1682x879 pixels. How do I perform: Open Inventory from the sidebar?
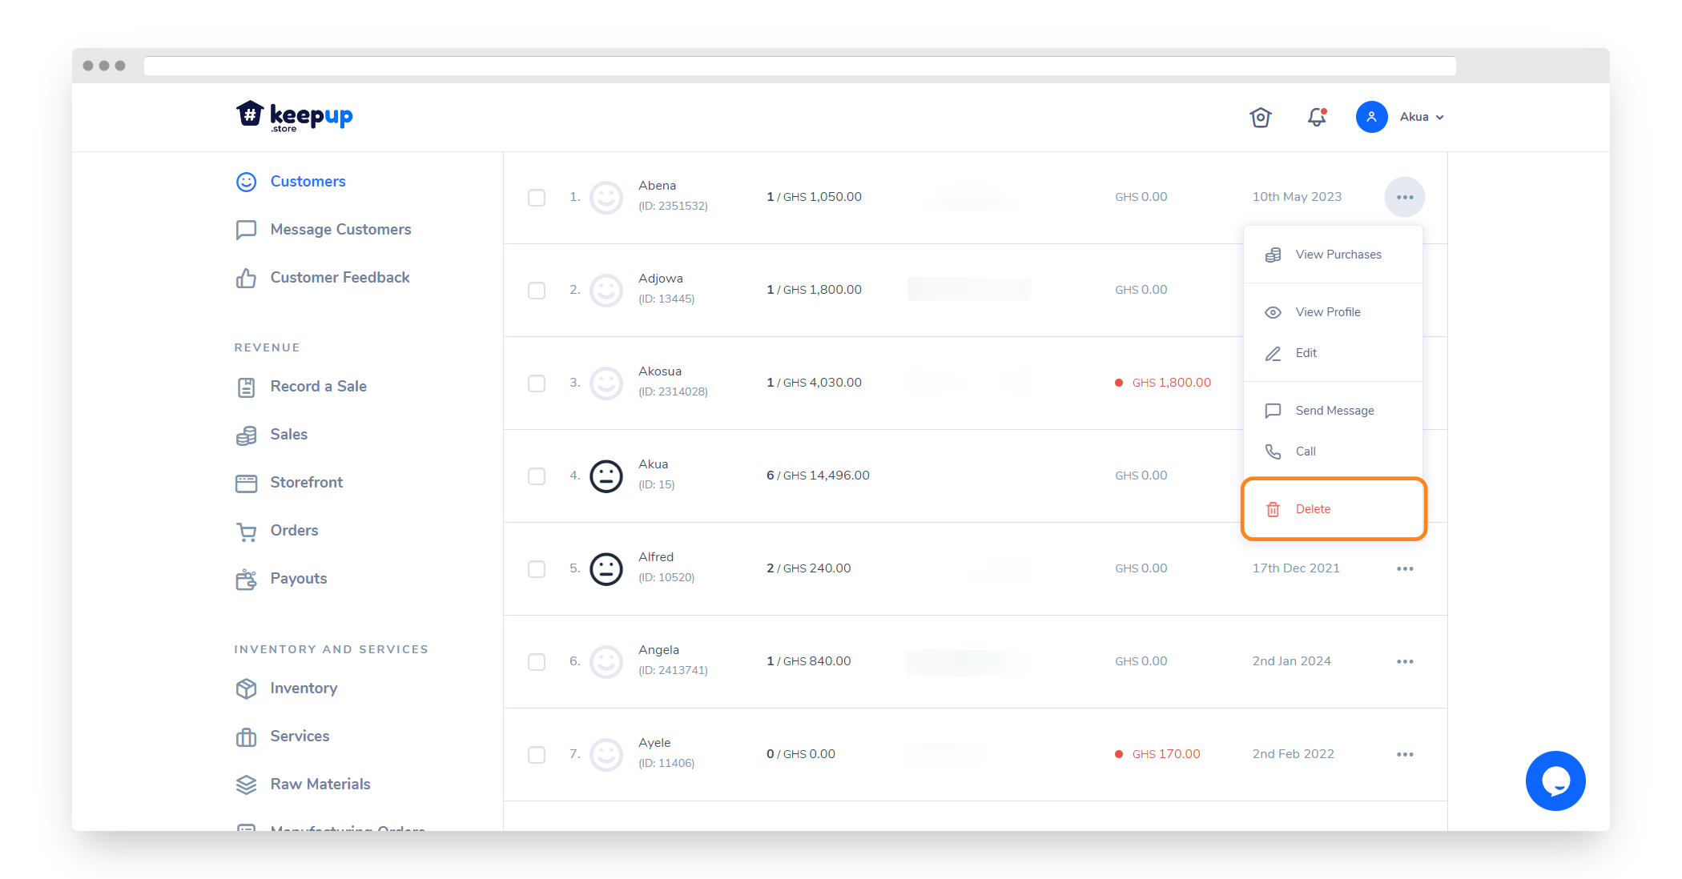303,688
